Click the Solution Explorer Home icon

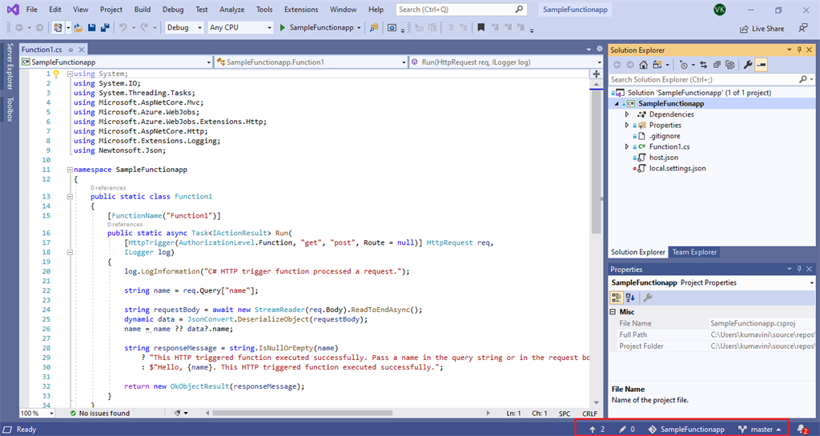(x=643, y=65)
